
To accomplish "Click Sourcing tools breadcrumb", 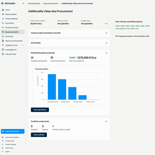I will tap(34, 3).
